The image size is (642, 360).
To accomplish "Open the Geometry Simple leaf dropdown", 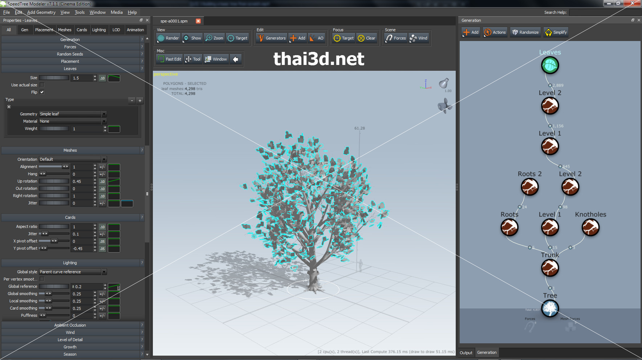I will point(73,114).
